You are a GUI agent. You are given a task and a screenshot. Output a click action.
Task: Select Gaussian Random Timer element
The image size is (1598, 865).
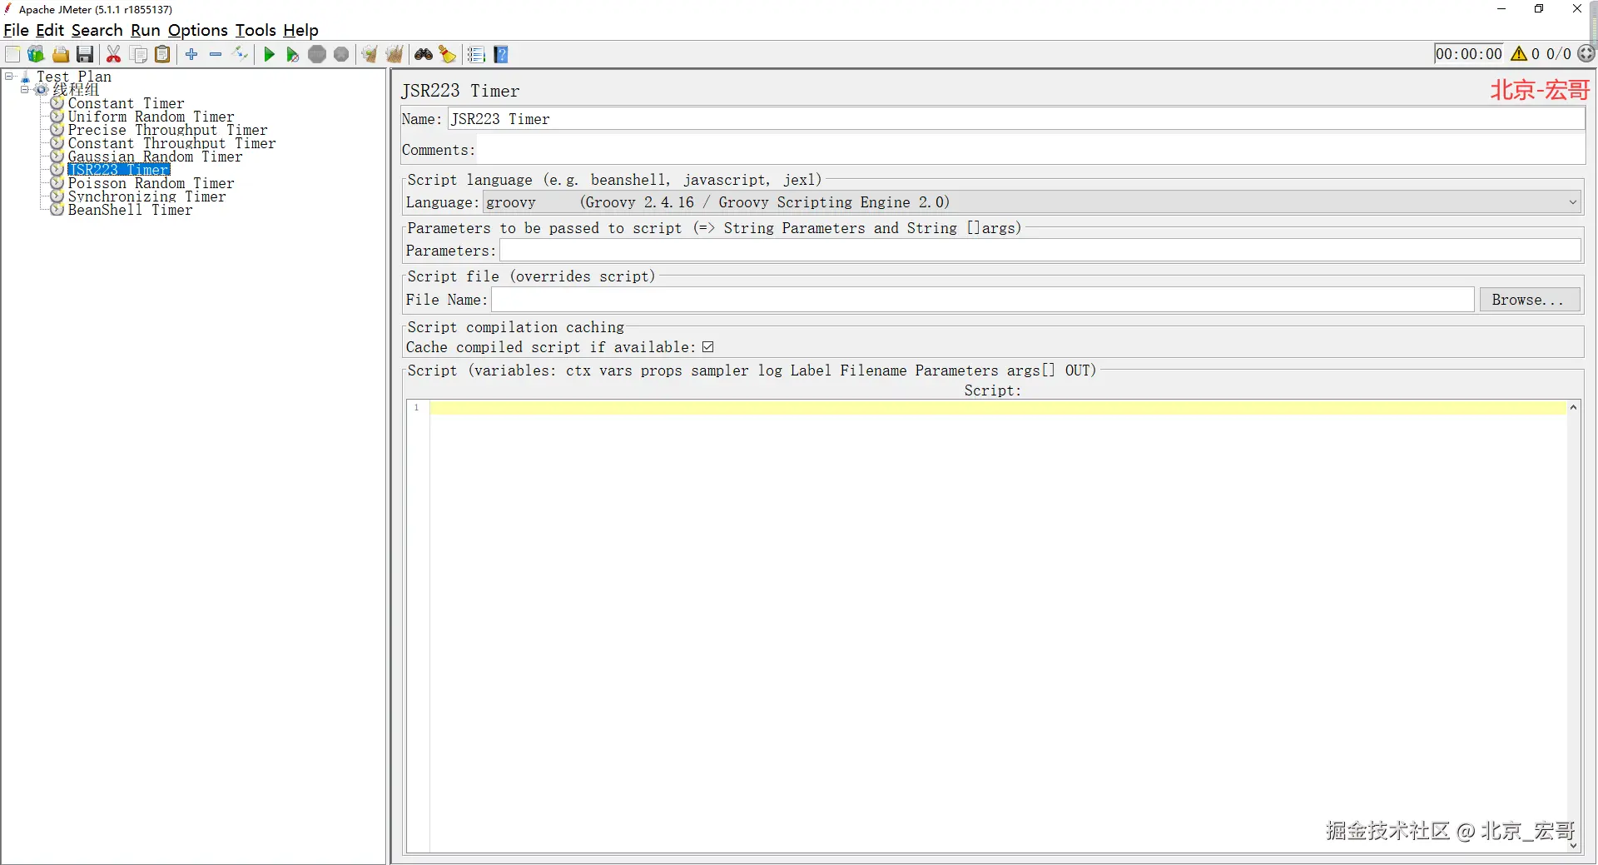point(155,157)
